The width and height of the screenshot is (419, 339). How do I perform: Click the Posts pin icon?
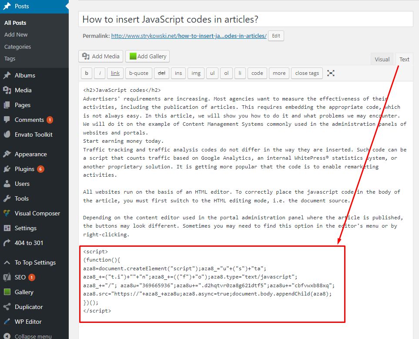pos(7,6)
